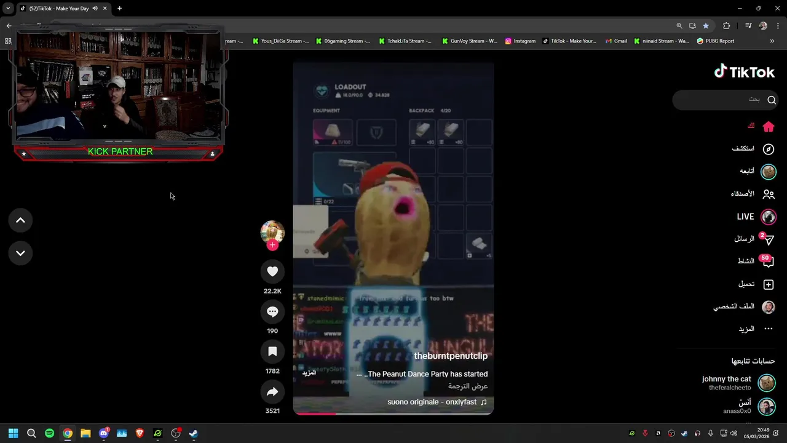787x443 pixels.
Task: Open Brave browser from the taskbar
Action: coord(140,433)
